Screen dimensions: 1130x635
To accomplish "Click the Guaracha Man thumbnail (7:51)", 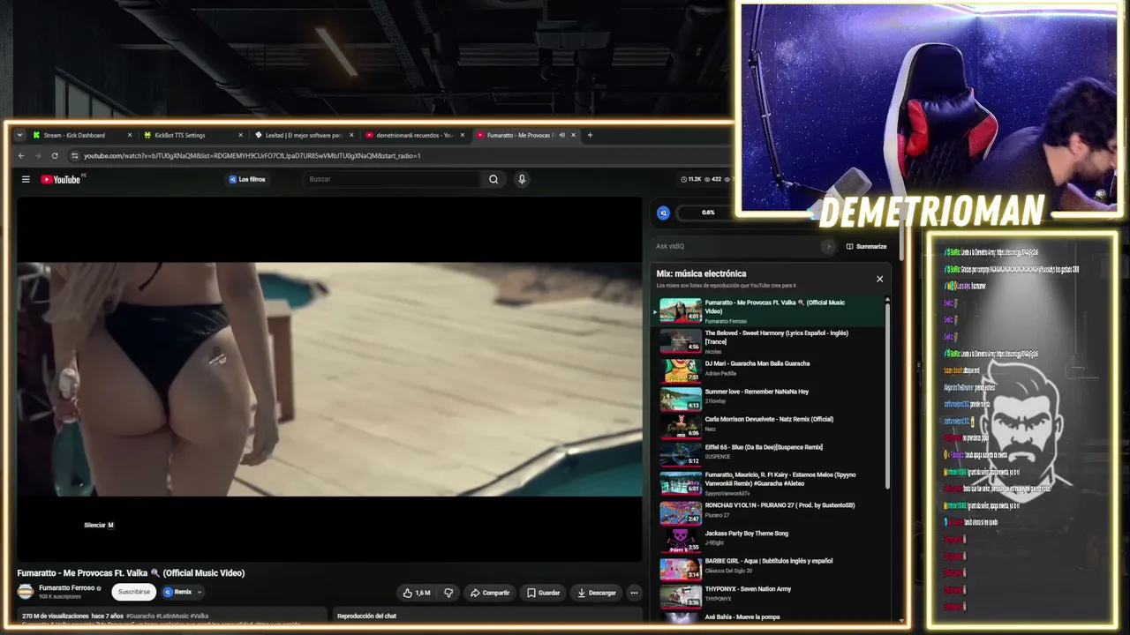I will (681, 370).
